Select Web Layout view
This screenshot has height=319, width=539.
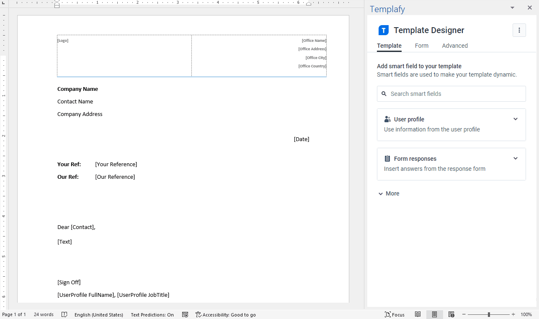coord(451,314)
